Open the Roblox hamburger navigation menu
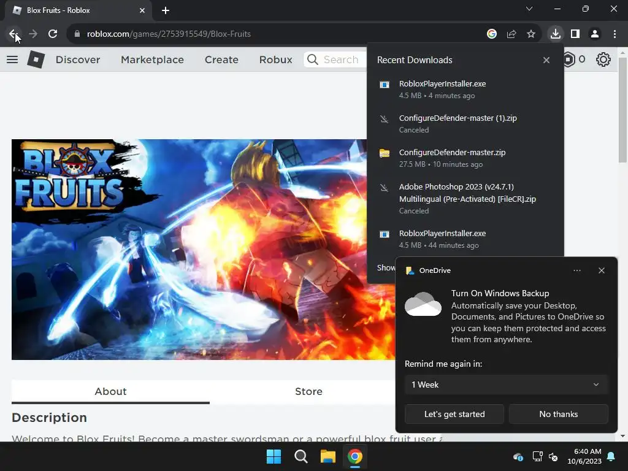Viewport: 628px width, 471px height. tap(12, 59)
